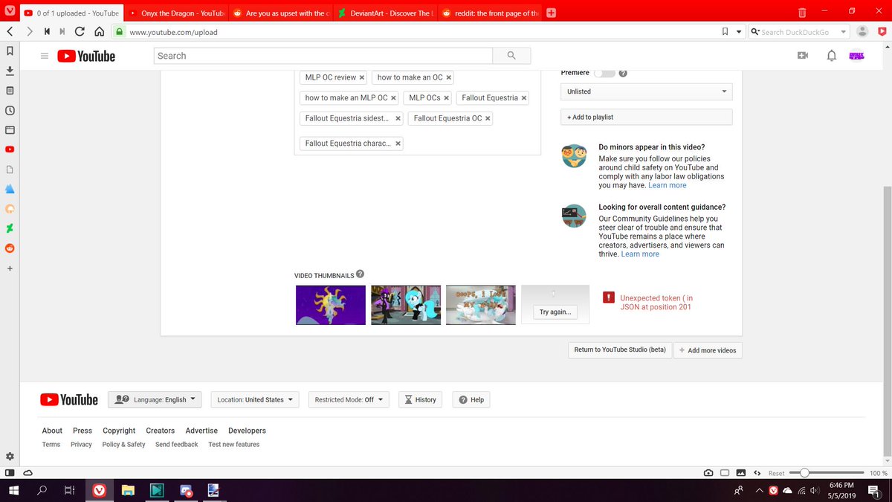This screenshot has width=892, height=502.
Task: Click the create video camera icon
Action: [x=803, y=56]
